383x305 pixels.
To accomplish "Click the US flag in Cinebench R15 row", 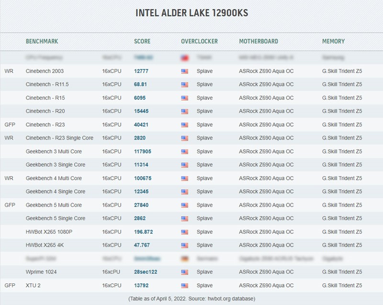I will 184,98.
